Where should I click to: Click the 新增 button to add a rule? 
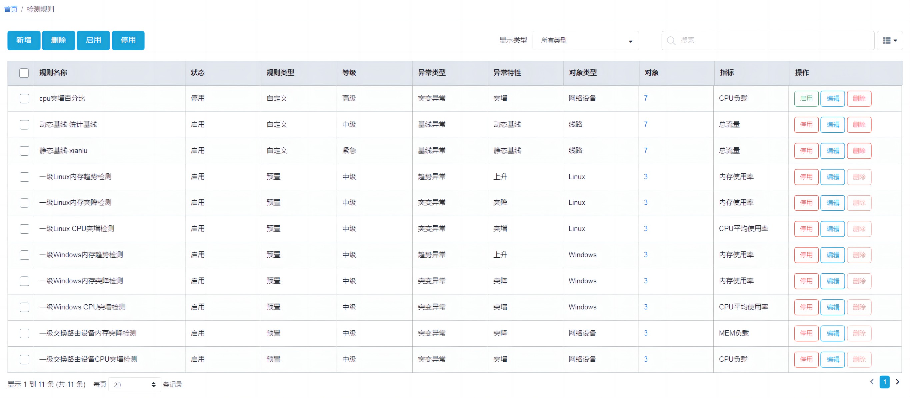click(24, 40)
